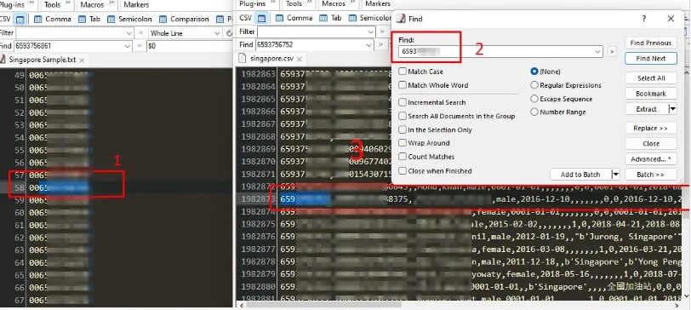The image size is (691, 310).
Task: Click Replace >> button
Action: 650,128
